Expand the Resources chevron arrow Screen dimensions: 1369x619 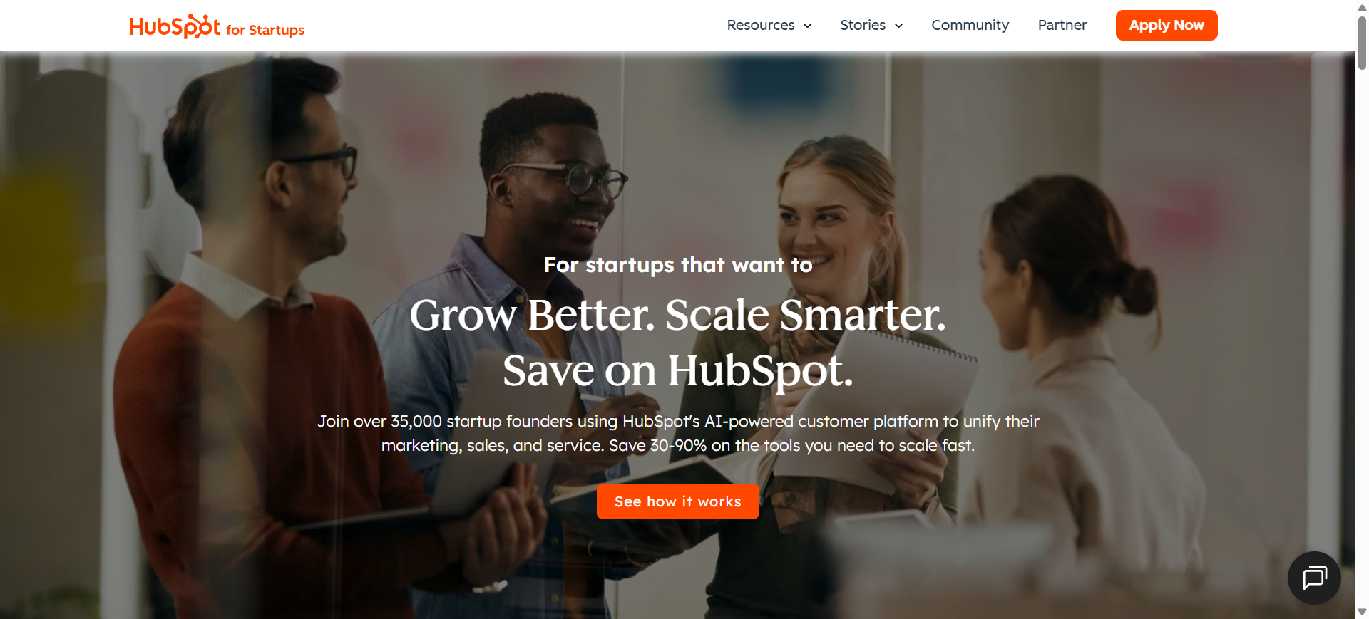pos(807,26)
